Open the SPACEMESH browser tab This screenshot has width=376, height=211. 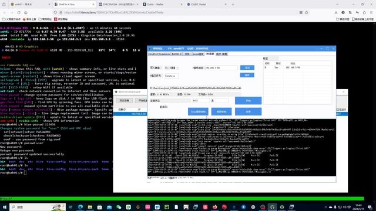click(x=119, y=4)
